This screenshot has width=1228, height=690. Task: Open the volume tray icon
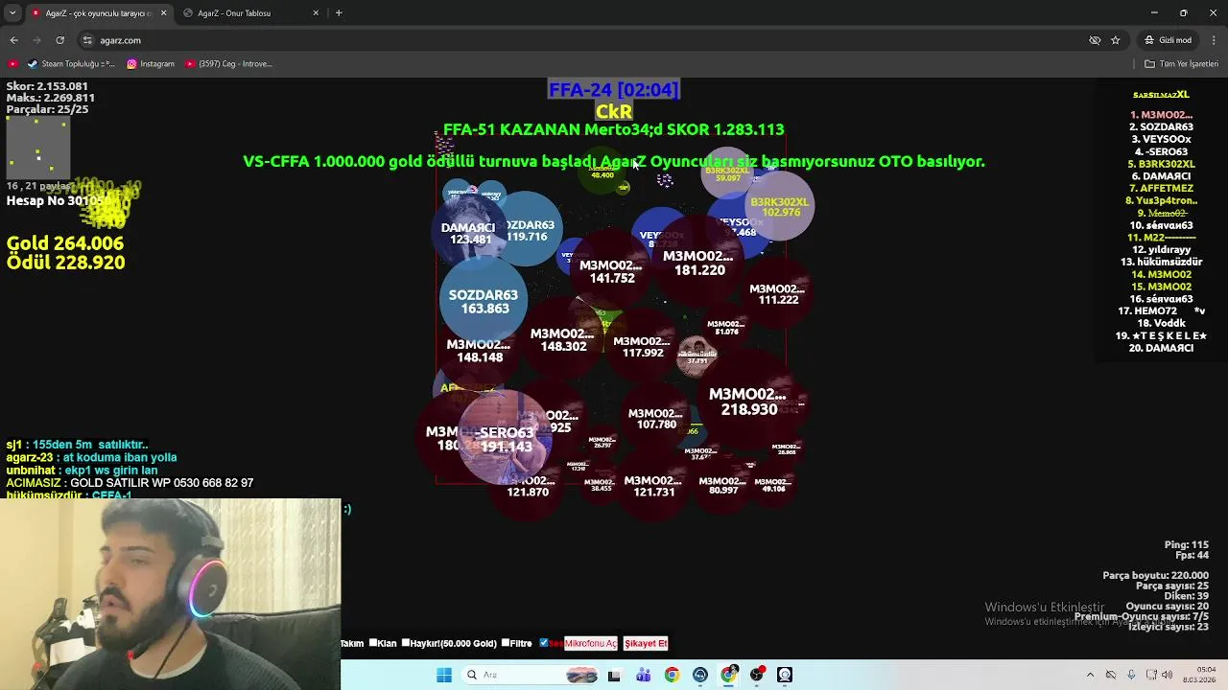[1168, 675]
